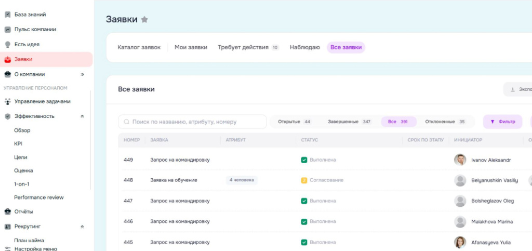The width and height of the screenshot is (532, 251).
Task: Expand the О компании submenu arrow
Action: [x=82, y=74]
